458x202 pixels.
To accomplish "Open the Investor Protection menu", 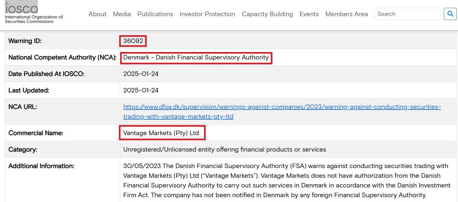I will point(207,14).
